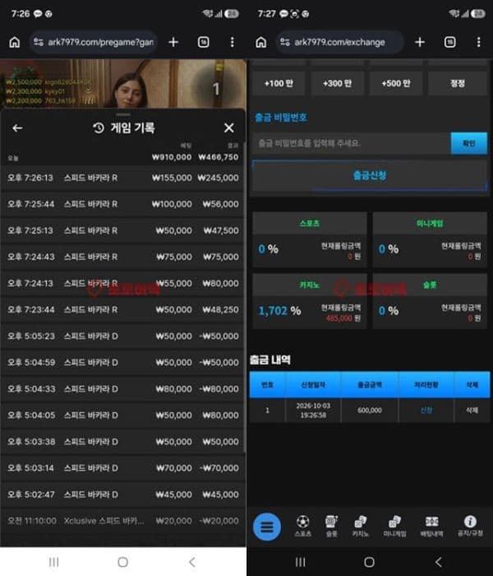Open the 오후 5:03:38 스피드 바카라 D record
Viewport: 493px width, 576px height.
pos(122,442)
